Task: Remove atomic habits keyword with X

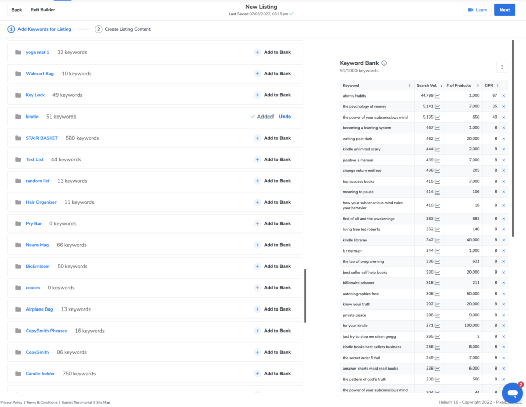Action: tap(503, 95)
